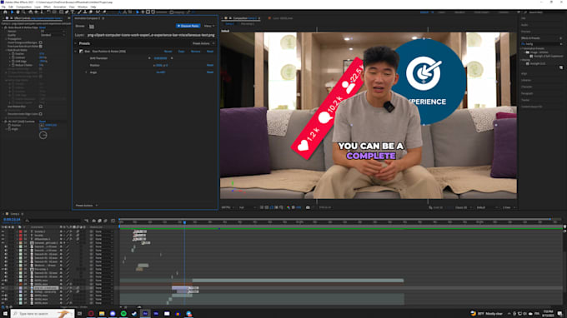Click the Shift Transition time value
Image resolution: width=567 pixels, height=318 pixels.
click(161, 58)
